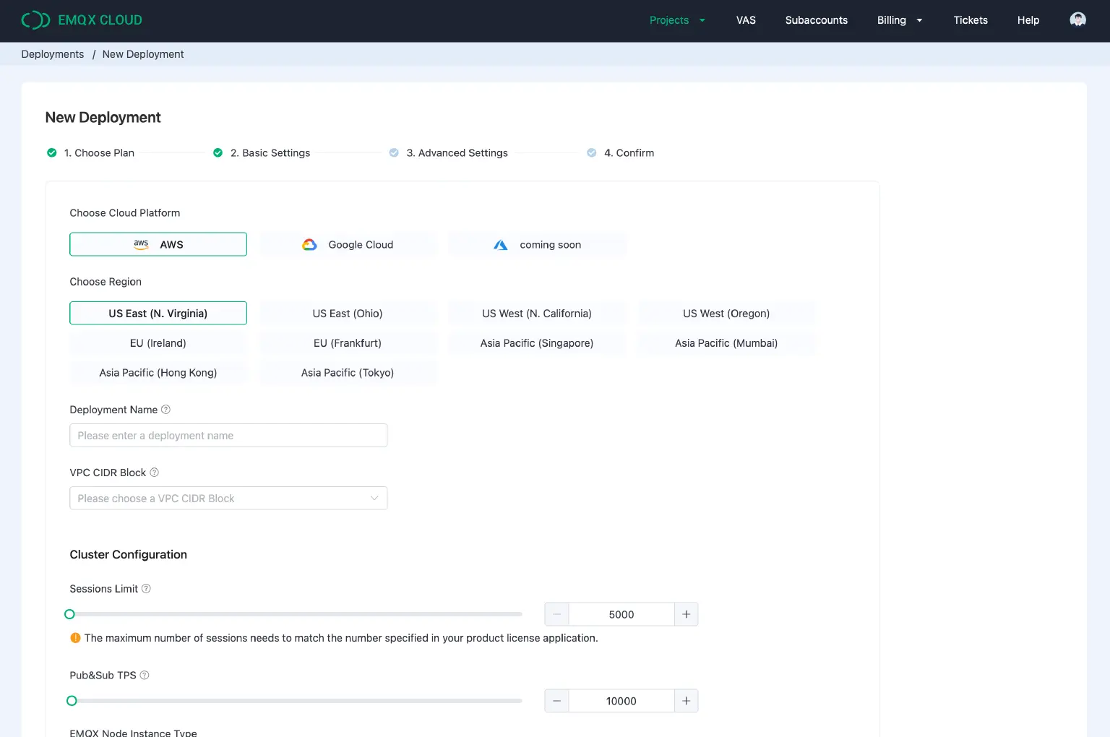Image resolution: width=1110 pixels, height=737 pixels.
Task: Expand the Billing dropdown
Action: (899, 20)
